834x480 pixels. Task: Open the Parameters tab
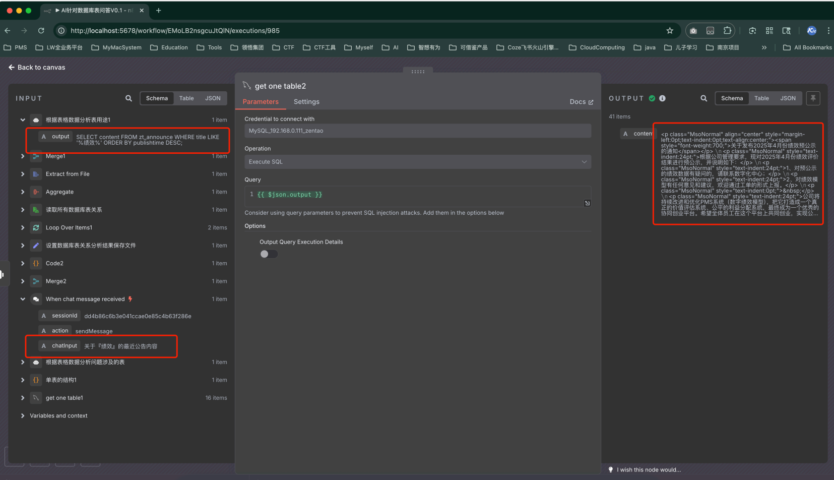point(261,102)
